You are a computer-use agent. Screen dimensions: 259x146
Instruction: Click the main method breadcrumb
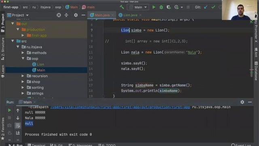coord(88,7)
